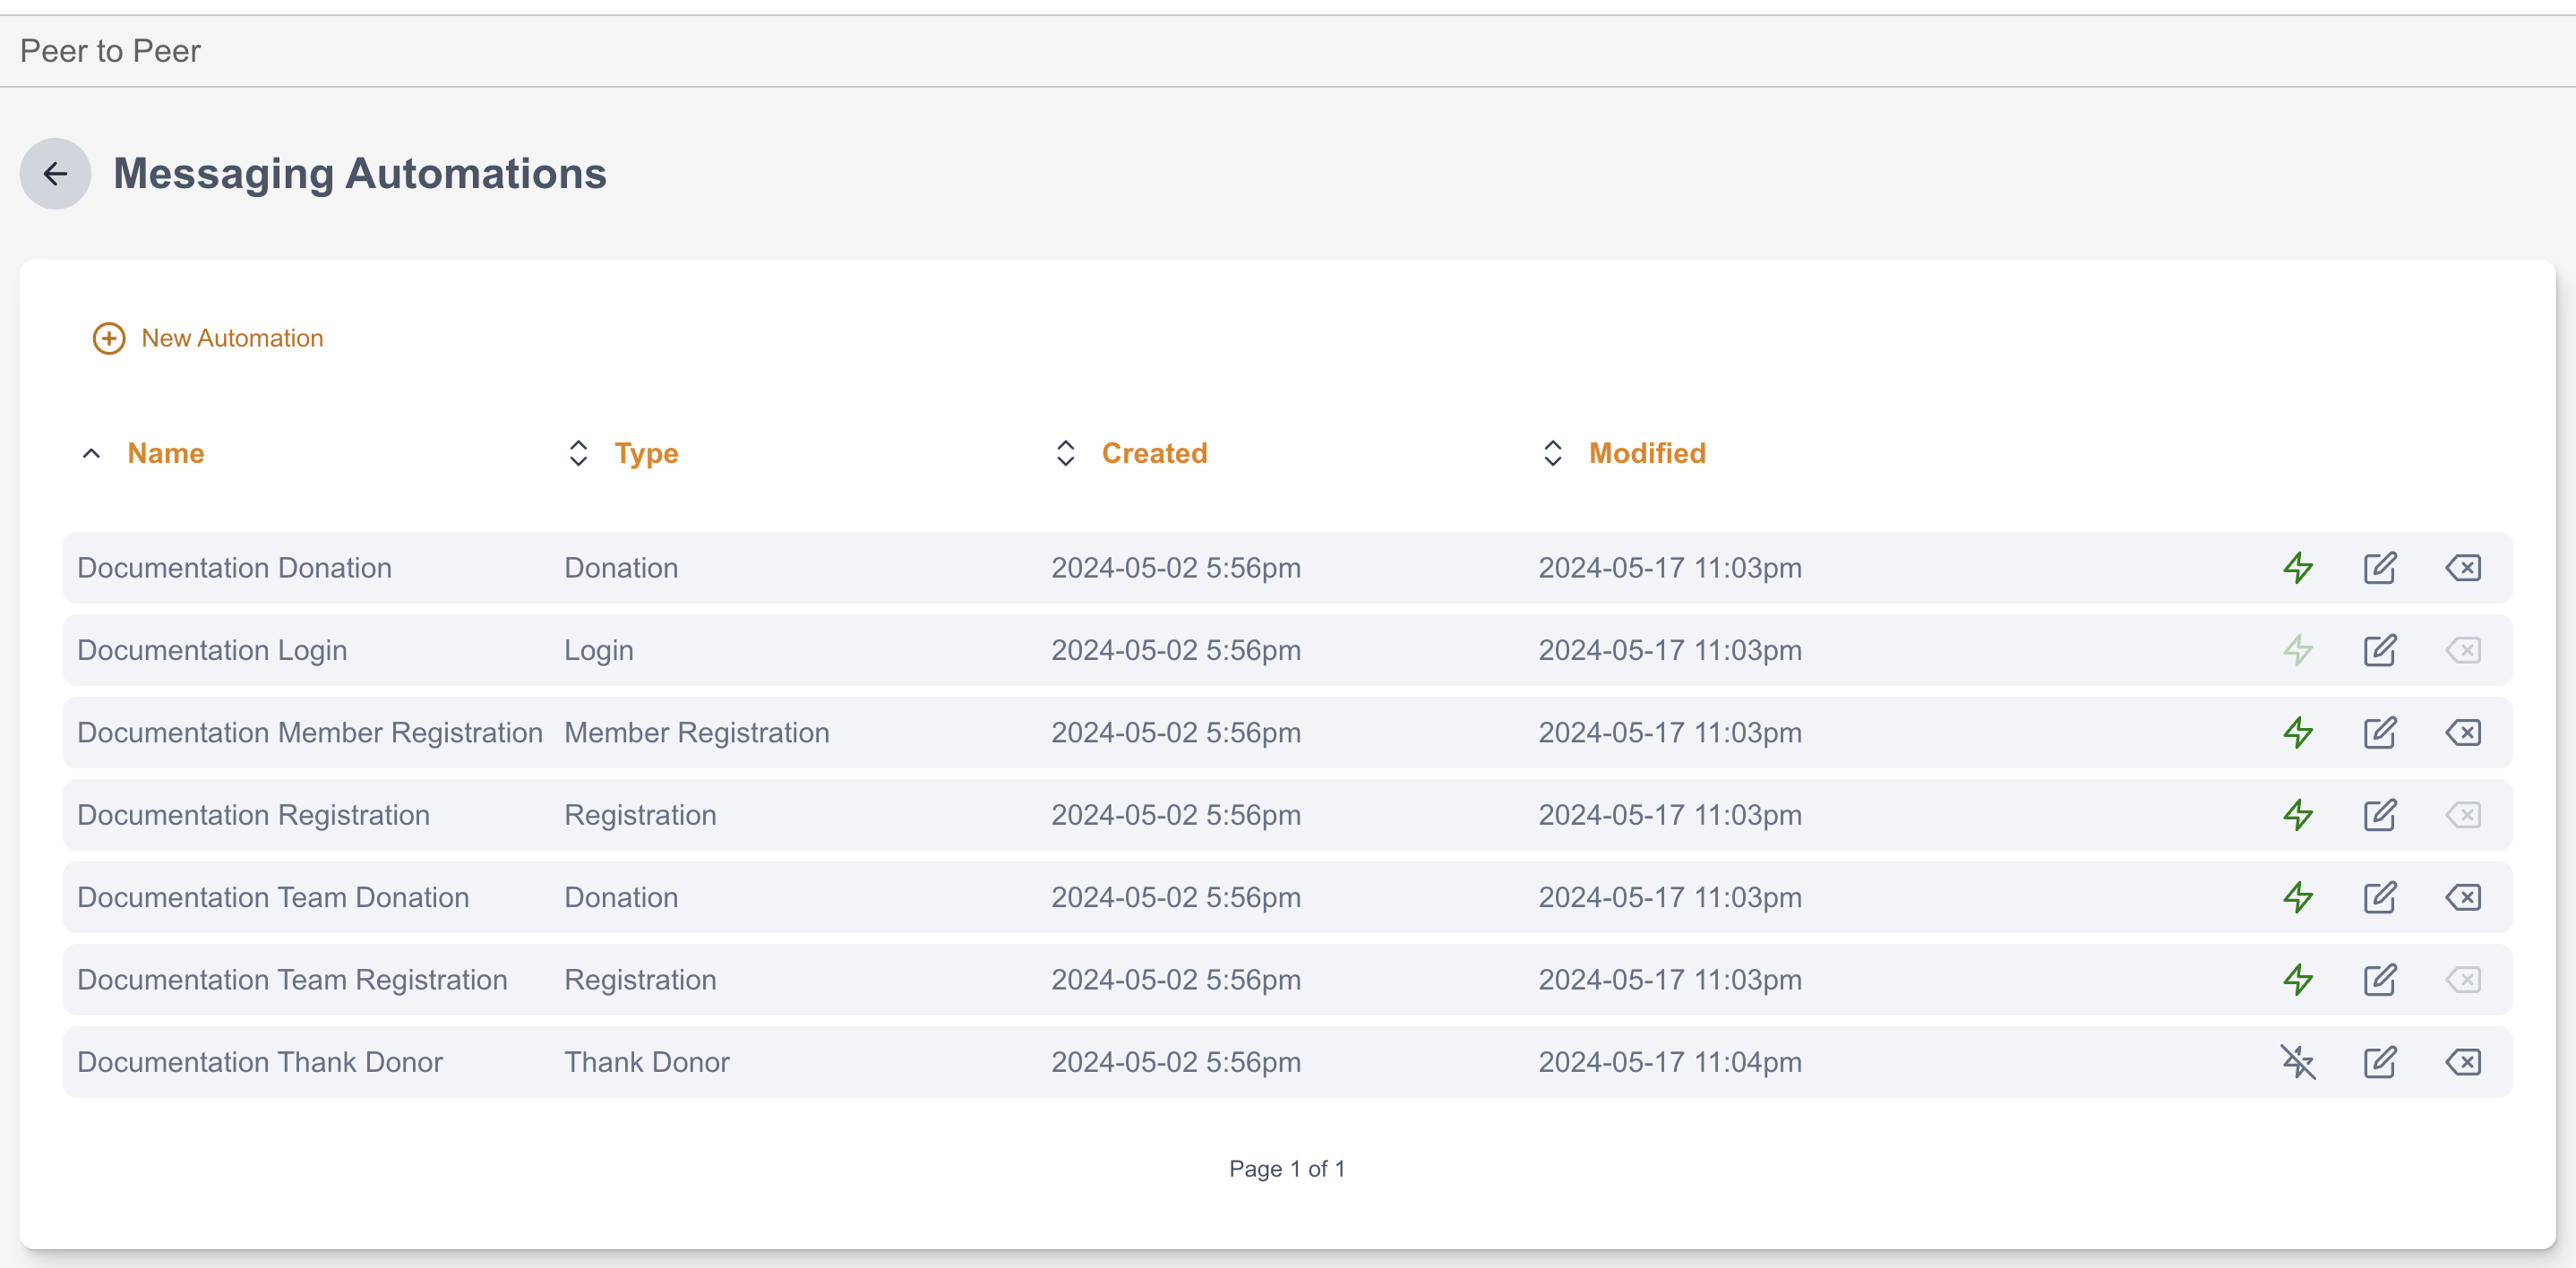Click the back arrow button
2576x1268 pixels.
click(x=55, y=174)
